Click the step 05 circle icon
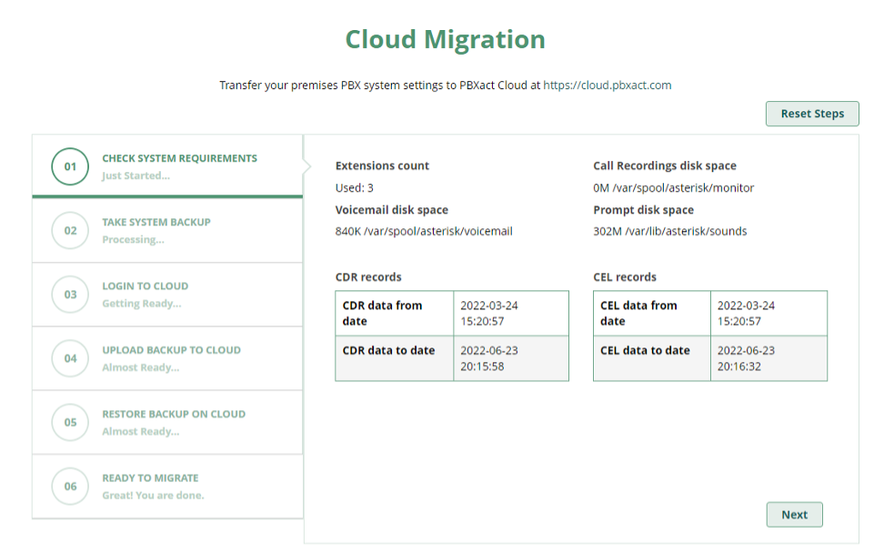Viewport: 884px width, 553px height. pyautogui.click(x=70, y=422)
